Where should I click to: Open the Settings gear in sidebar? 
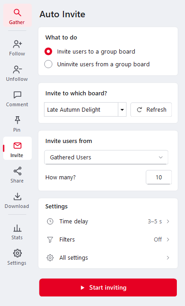point(17,253)
